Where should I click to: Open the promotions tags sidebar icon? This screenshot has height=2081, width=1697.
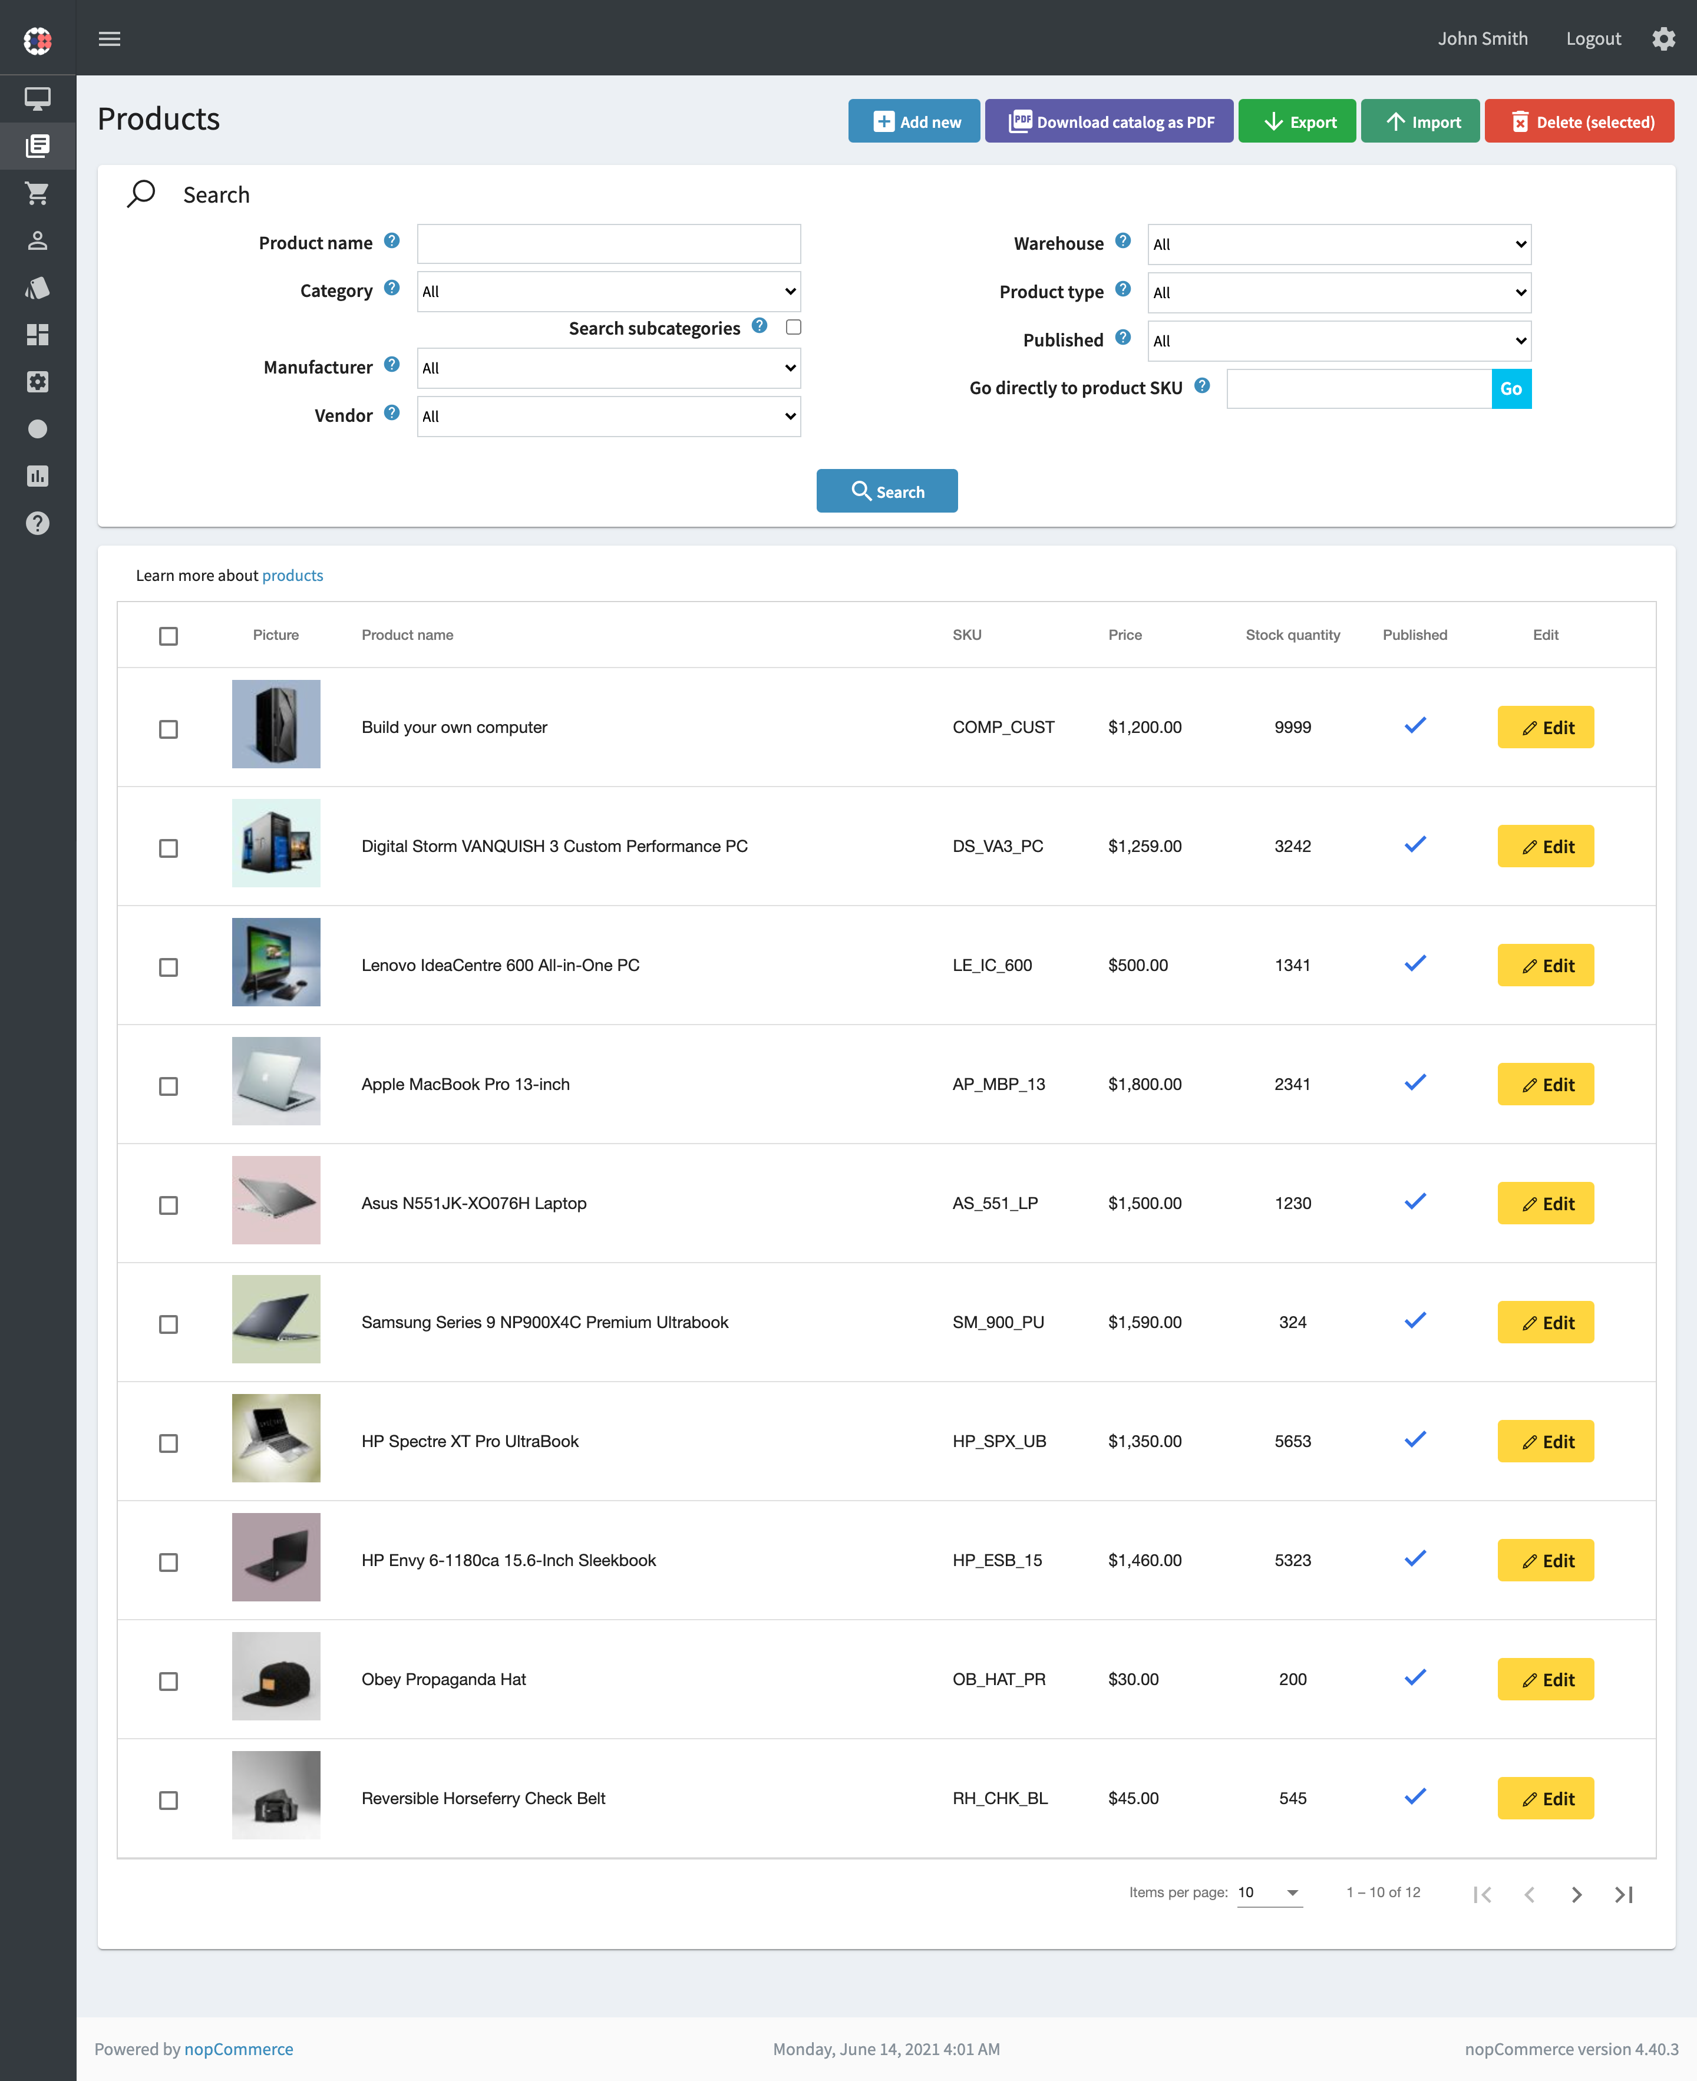pos(37,288)
